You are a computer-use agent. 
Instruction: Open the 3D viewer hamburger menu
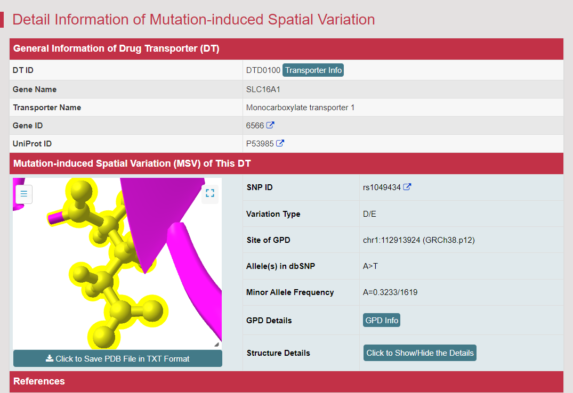pyautogui.click(x=23, y=194)
